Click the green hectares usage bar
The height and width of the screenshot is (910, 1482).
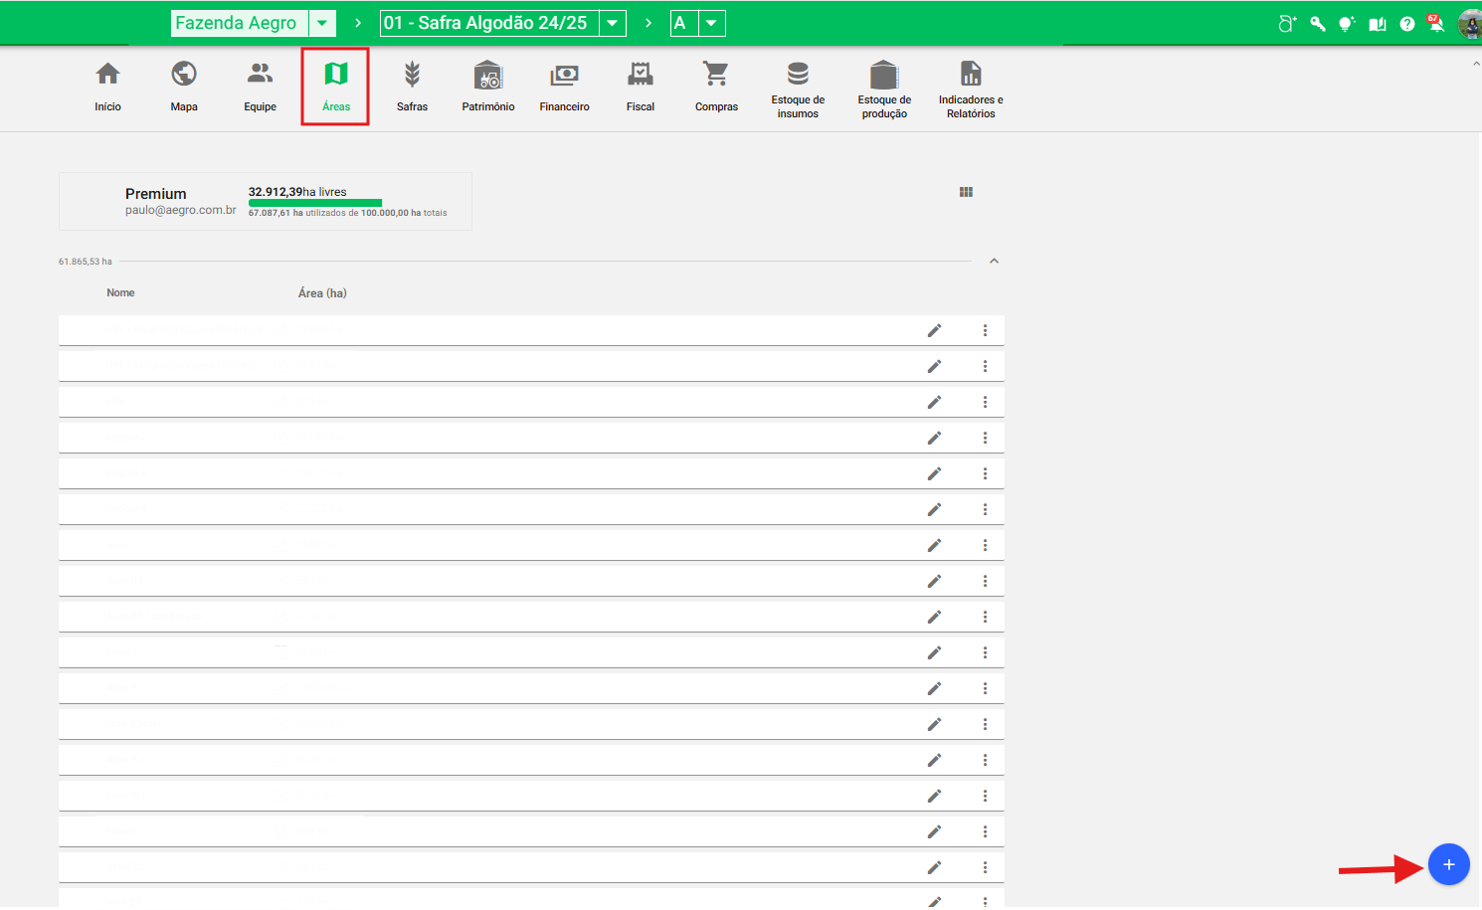point(314,203)
